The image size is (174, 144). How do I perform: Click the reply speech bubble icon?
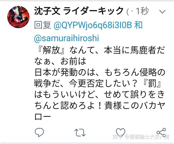39,132
